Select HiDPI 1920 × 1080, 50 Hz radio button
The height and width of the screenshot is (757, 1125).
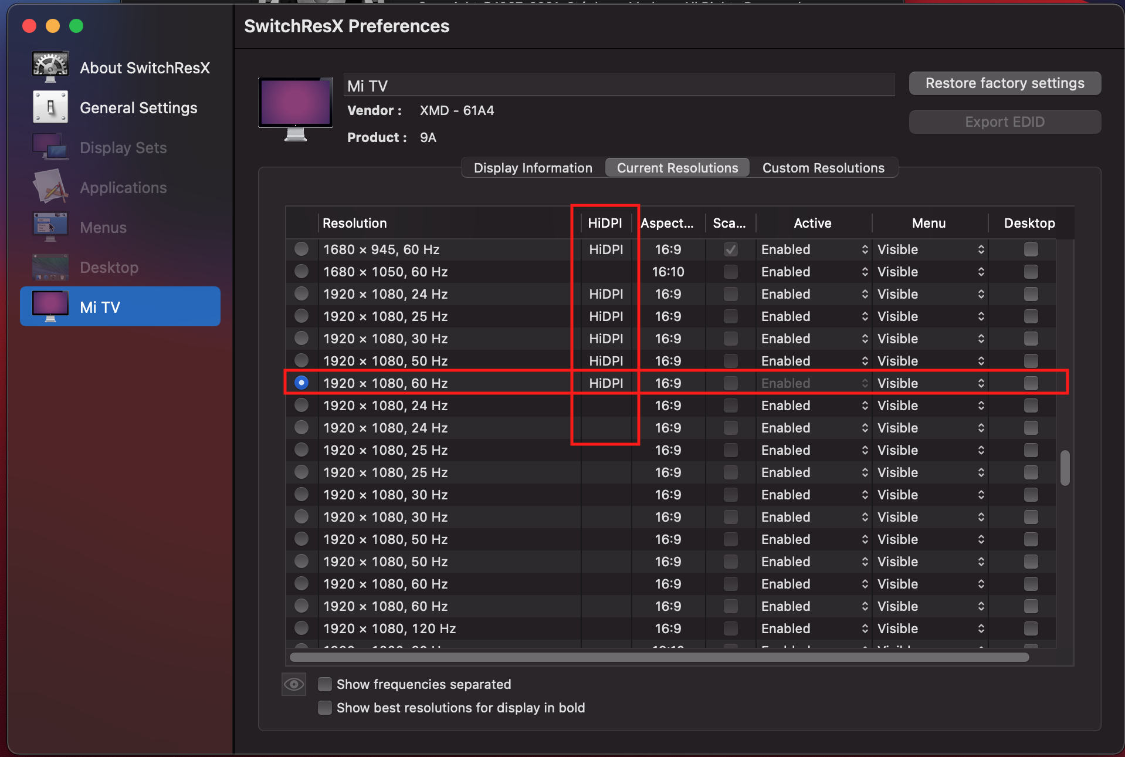click(301, 360)
